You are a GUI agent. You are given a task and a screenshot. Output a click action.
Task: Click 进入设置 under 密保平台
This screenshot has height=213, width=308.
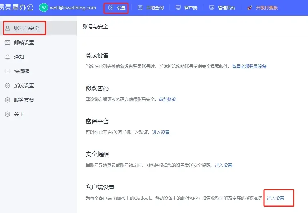pos(161,132)
